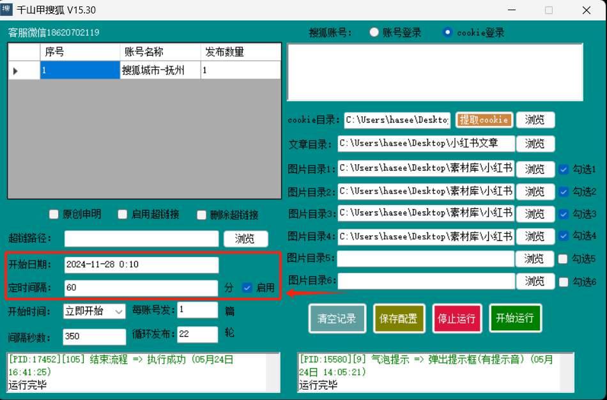The width and height of the screenshot is (607, 400).
Task: Click 提取cookie button
Action: tap(484, 119)
